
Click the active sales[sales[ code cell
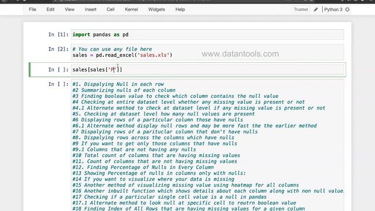click(207, 70)
